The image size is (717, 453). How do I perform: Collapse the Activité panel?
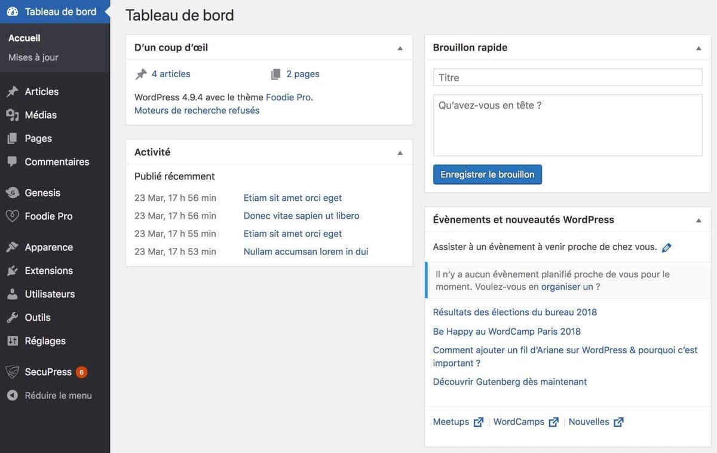click(400, 152)
